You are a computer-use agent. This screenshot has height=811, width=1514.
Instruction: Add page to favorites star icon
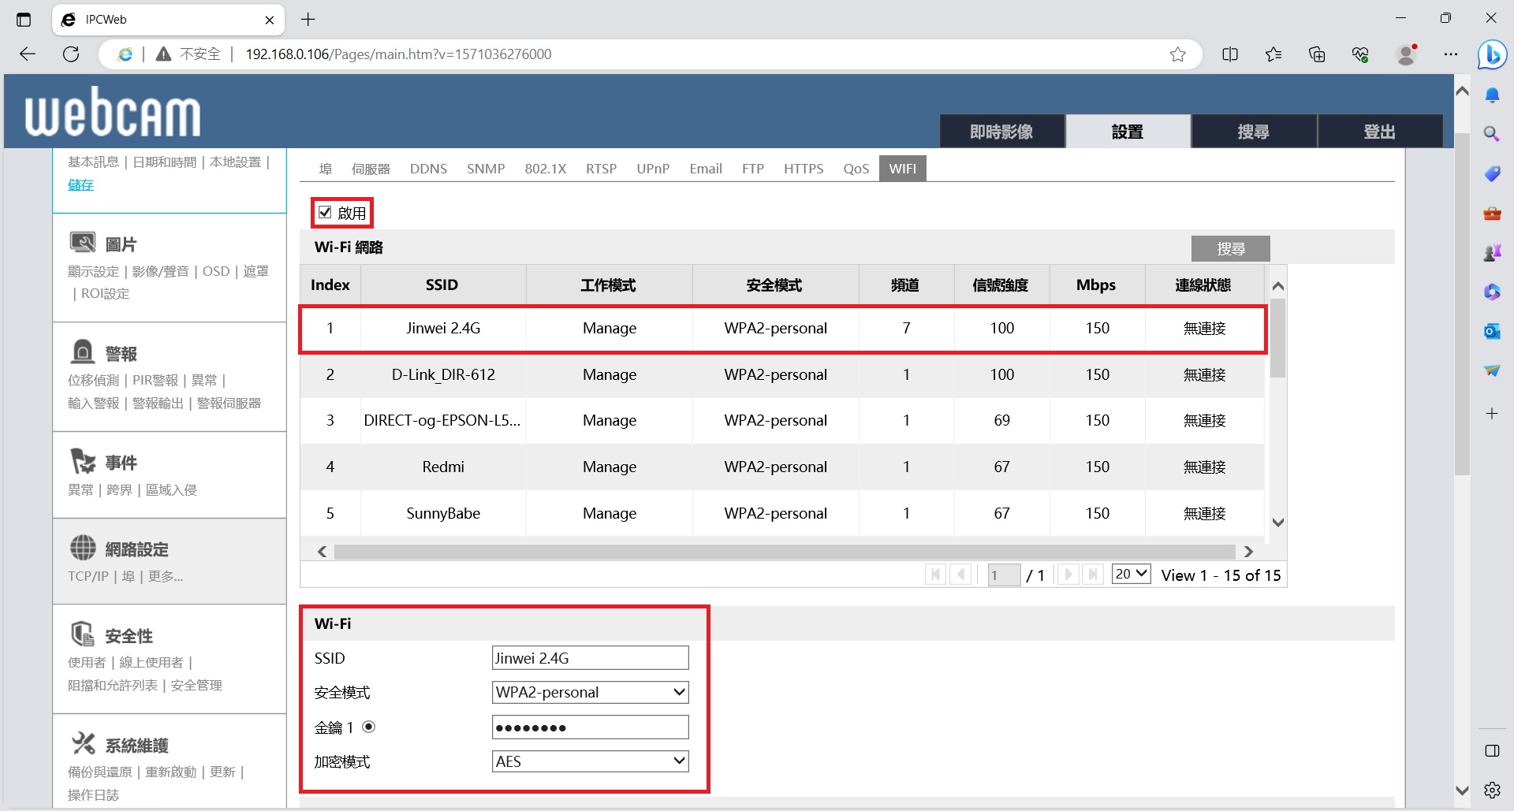click(x=1177, y=54)
